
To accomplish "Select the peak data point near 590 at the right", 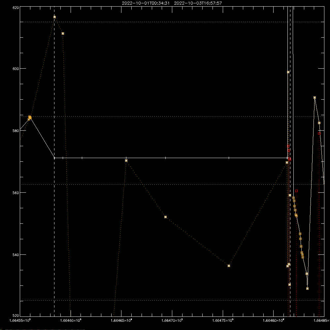I will pyautogui.click(x=314, y=98).
